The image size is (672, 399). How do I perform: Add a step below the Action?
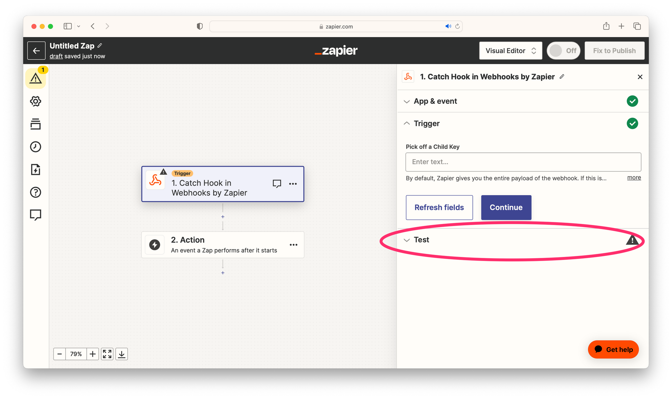pyautogui.click(x=223, y=273)
